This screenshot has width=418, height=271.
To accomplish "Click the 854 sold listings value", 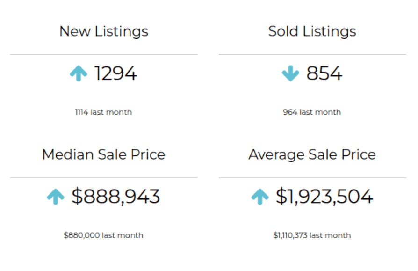I will pos(324,73).
